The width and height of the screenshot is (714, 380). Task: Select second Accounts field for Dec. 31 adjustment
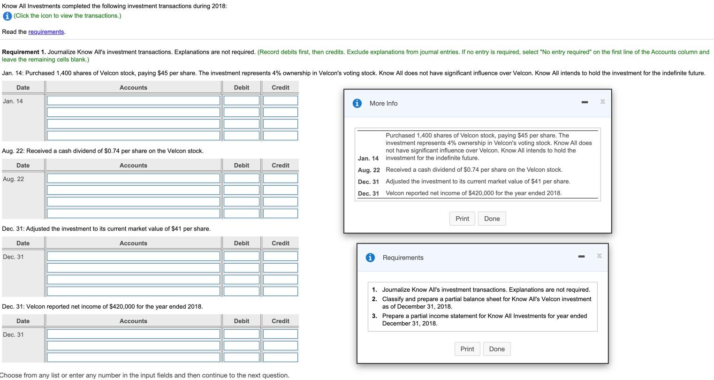point(133,268)
